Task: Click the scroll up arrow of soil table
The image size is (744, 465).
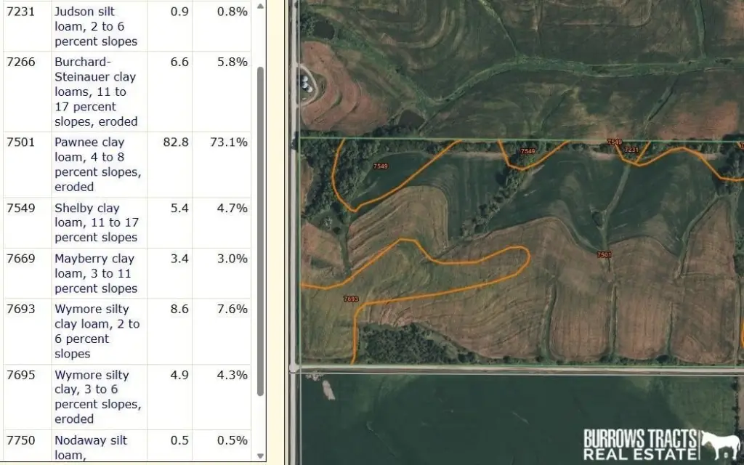Action: [x=260, y=7]
